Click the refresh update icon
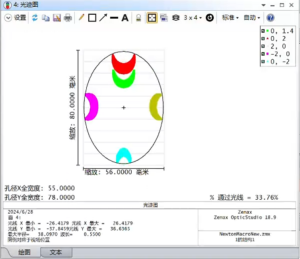The image size is (300, 259). click(35, 18)
